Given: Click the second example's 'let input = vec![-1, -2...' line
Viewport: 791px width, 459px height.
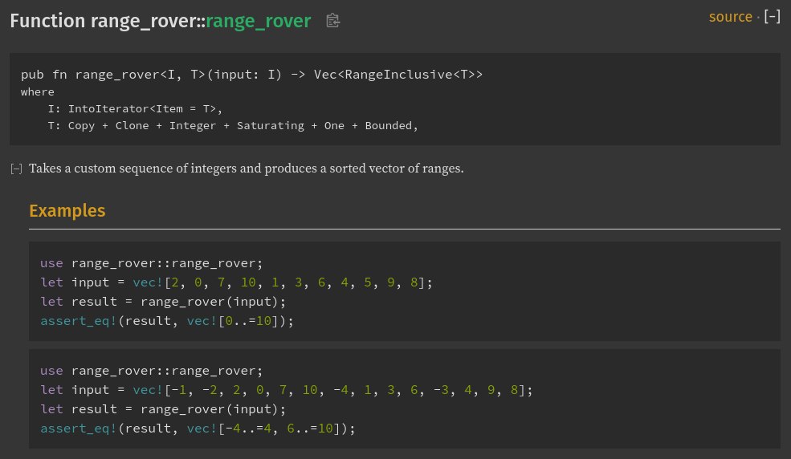Looking at the screenshot, I should tap(287, 390).
